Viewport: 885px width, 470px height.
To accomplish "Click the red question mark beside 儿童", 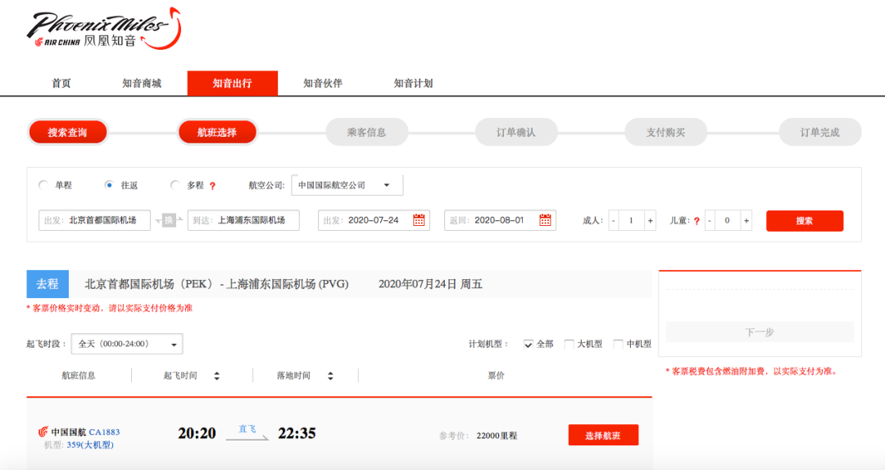I will tap(697, 220).
